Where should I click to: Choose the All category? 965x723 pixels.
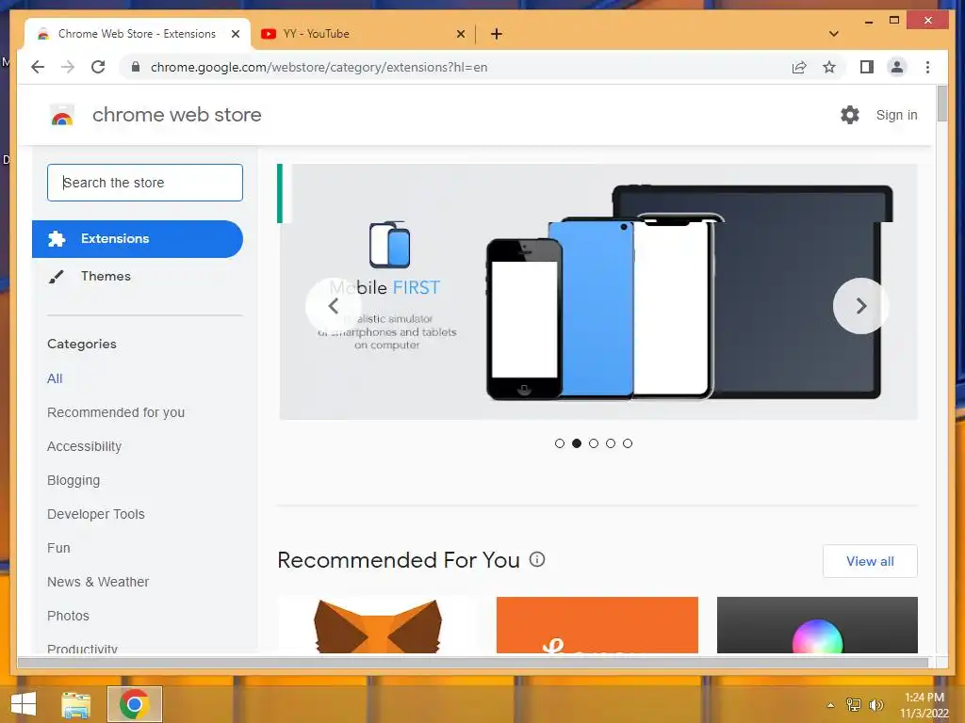pos(55,378)
